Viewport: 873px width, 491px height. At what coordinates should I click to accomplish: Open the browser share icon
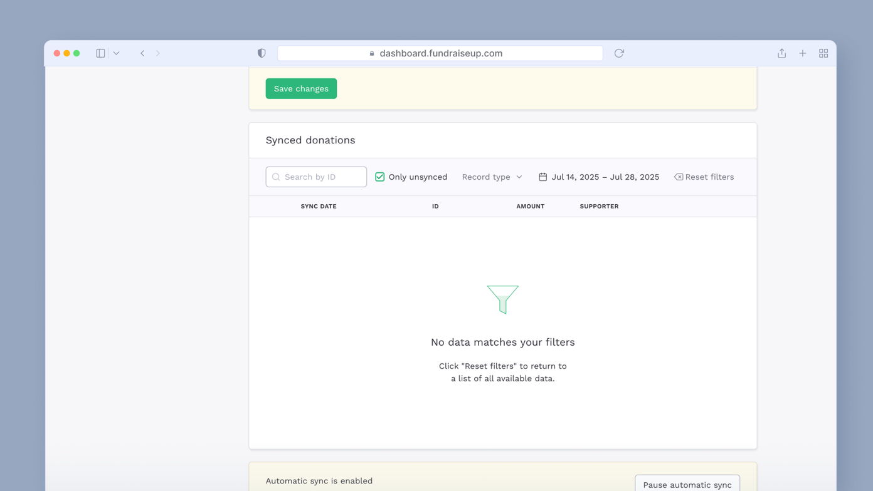[781, 53]
